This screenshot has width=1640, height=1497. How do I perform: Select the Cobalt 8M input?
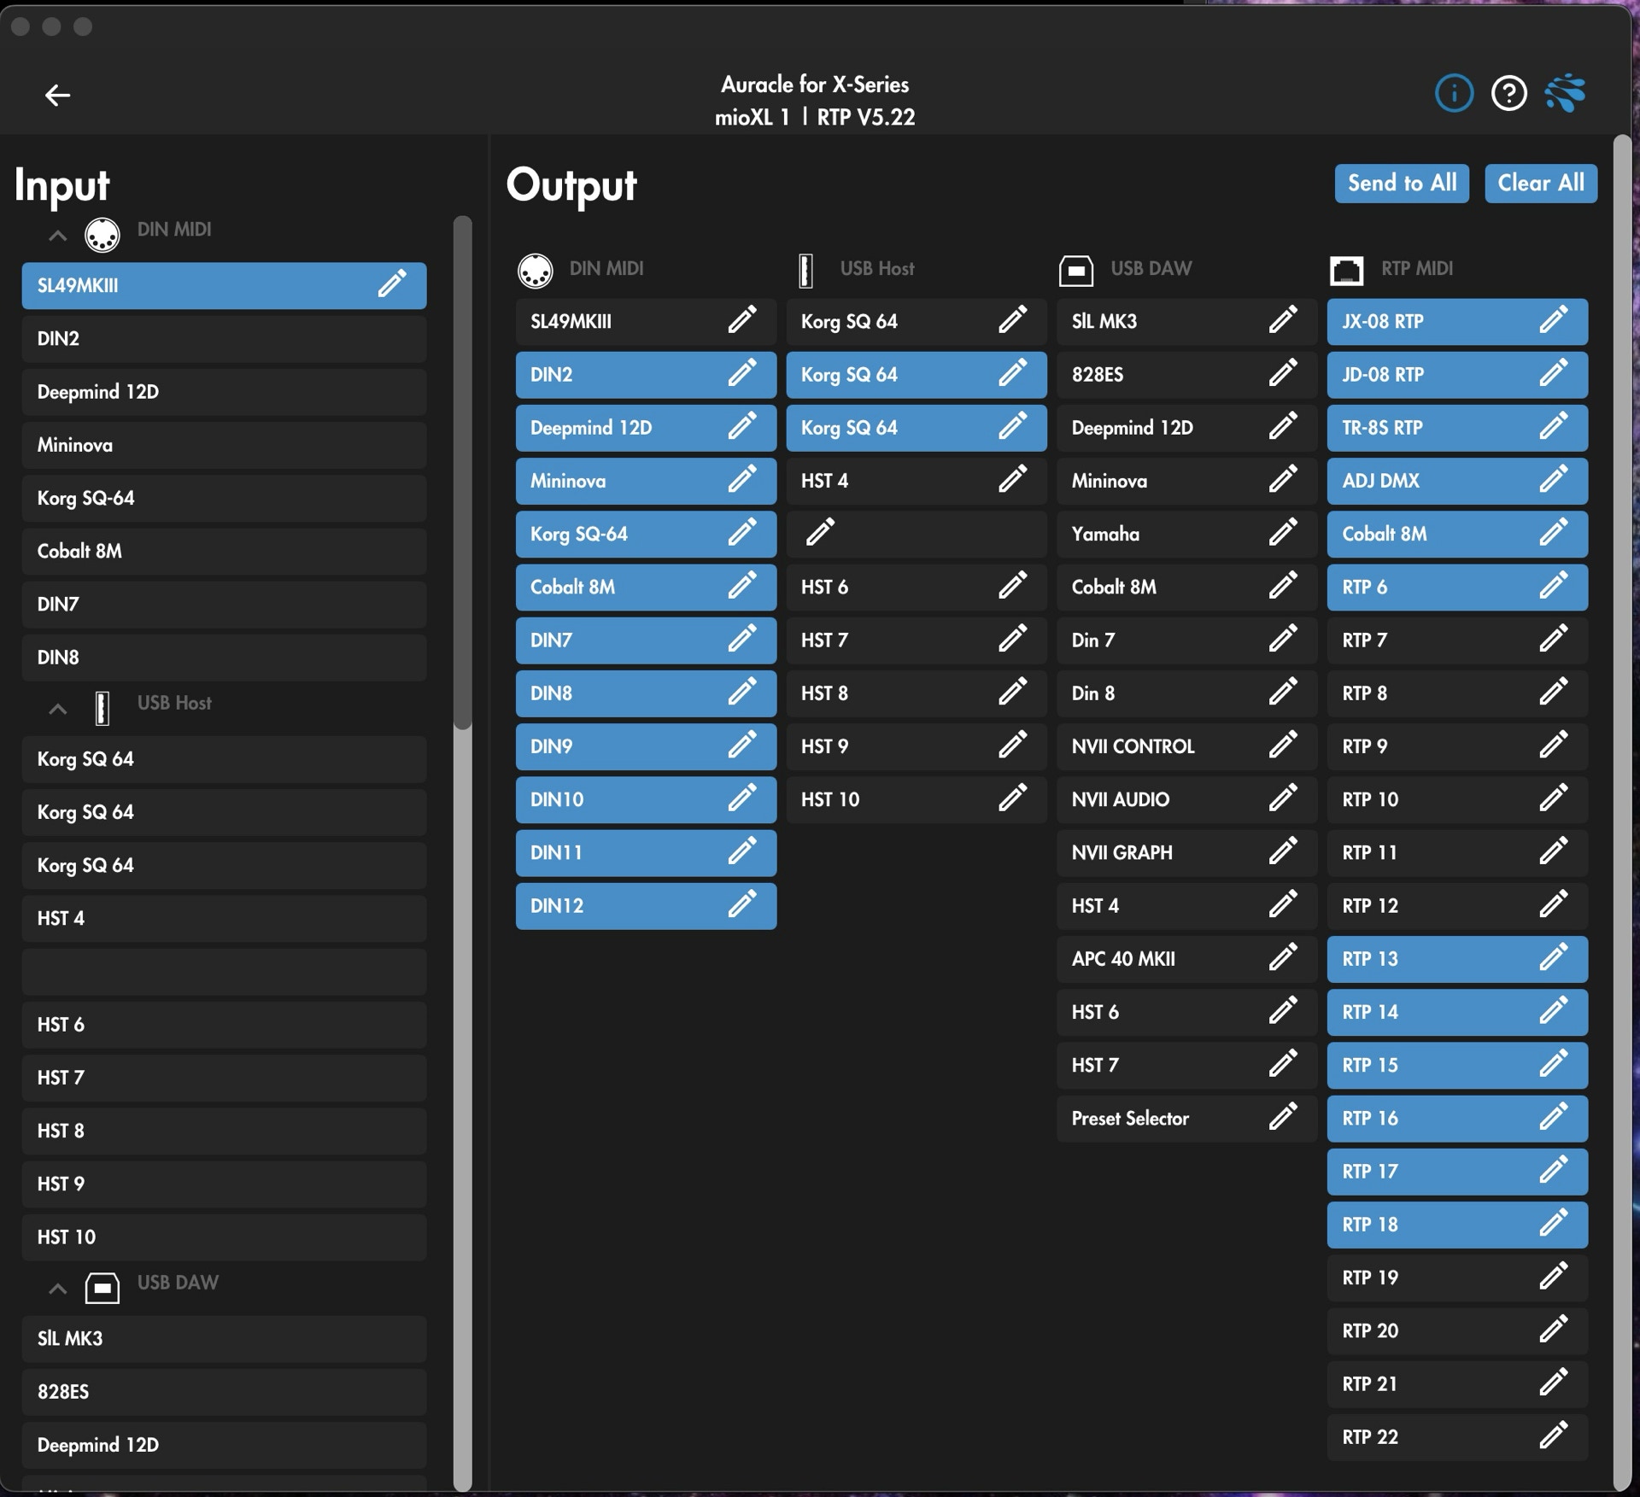pyautogui.click(x=224, y=551)
